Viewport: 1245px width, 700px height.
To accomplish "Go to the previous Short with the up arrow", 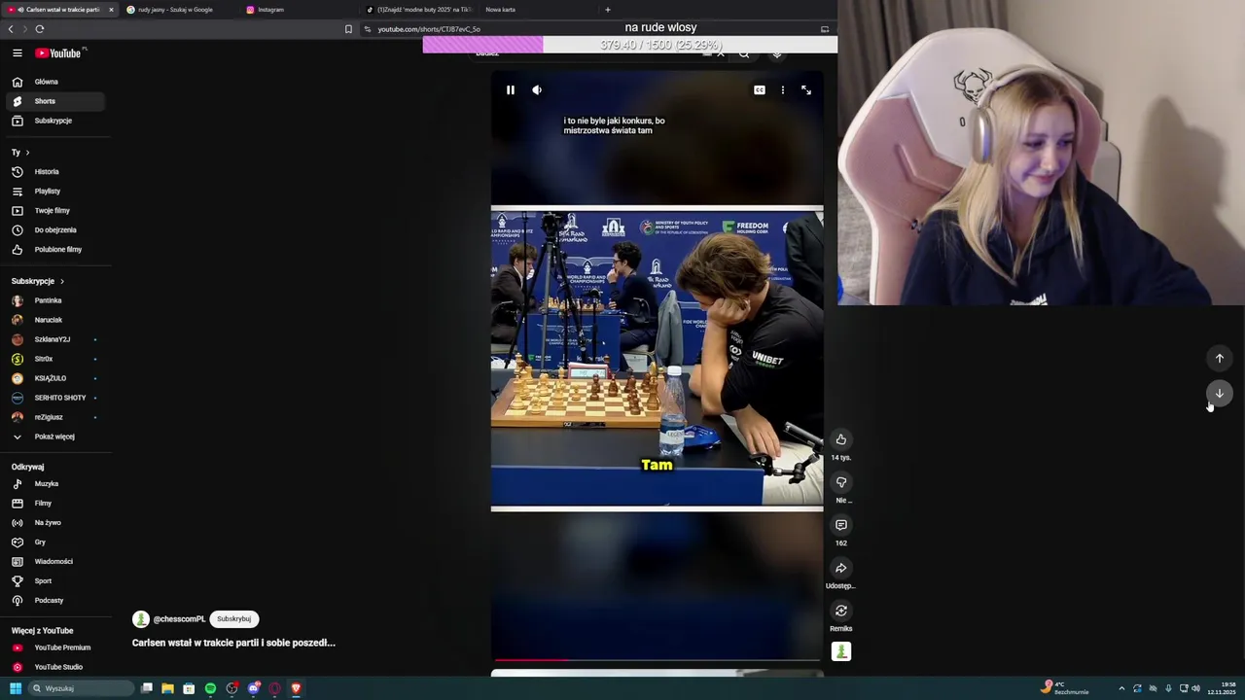I will [x=1220, y=359].
